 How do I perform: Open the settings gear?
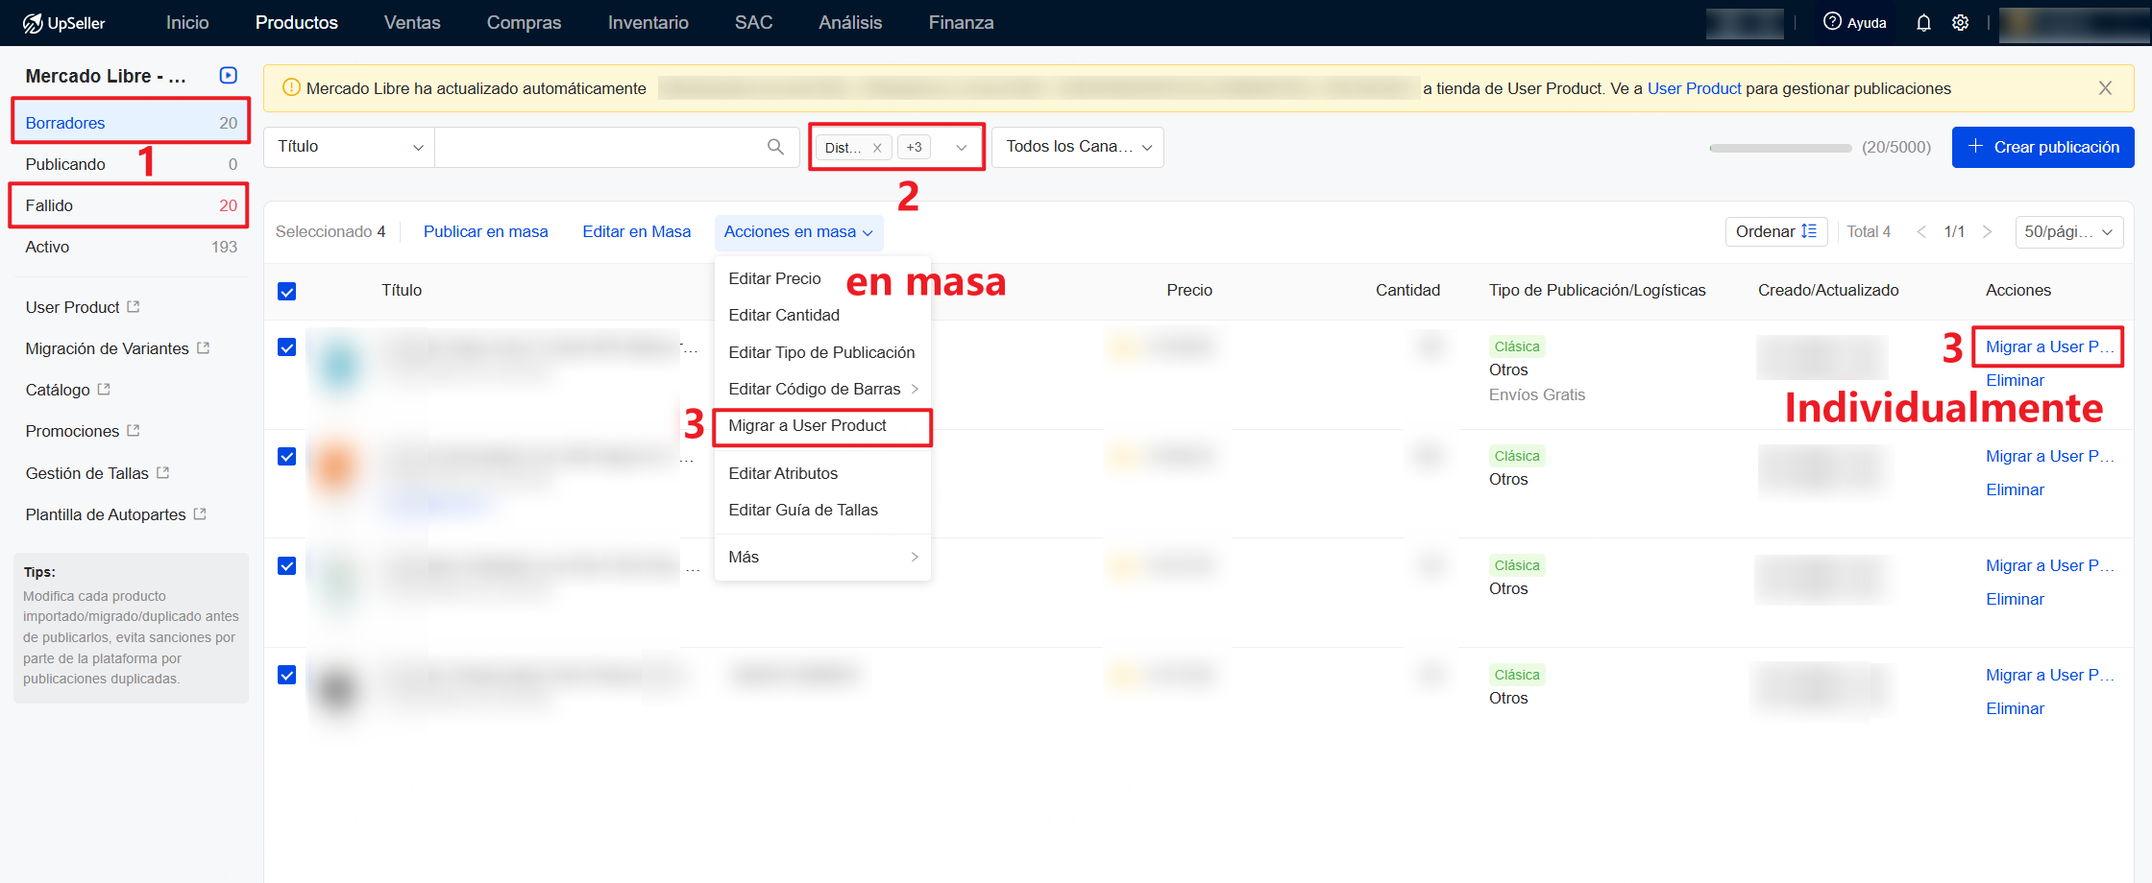pyautogui.click(x=1961, y=23)
